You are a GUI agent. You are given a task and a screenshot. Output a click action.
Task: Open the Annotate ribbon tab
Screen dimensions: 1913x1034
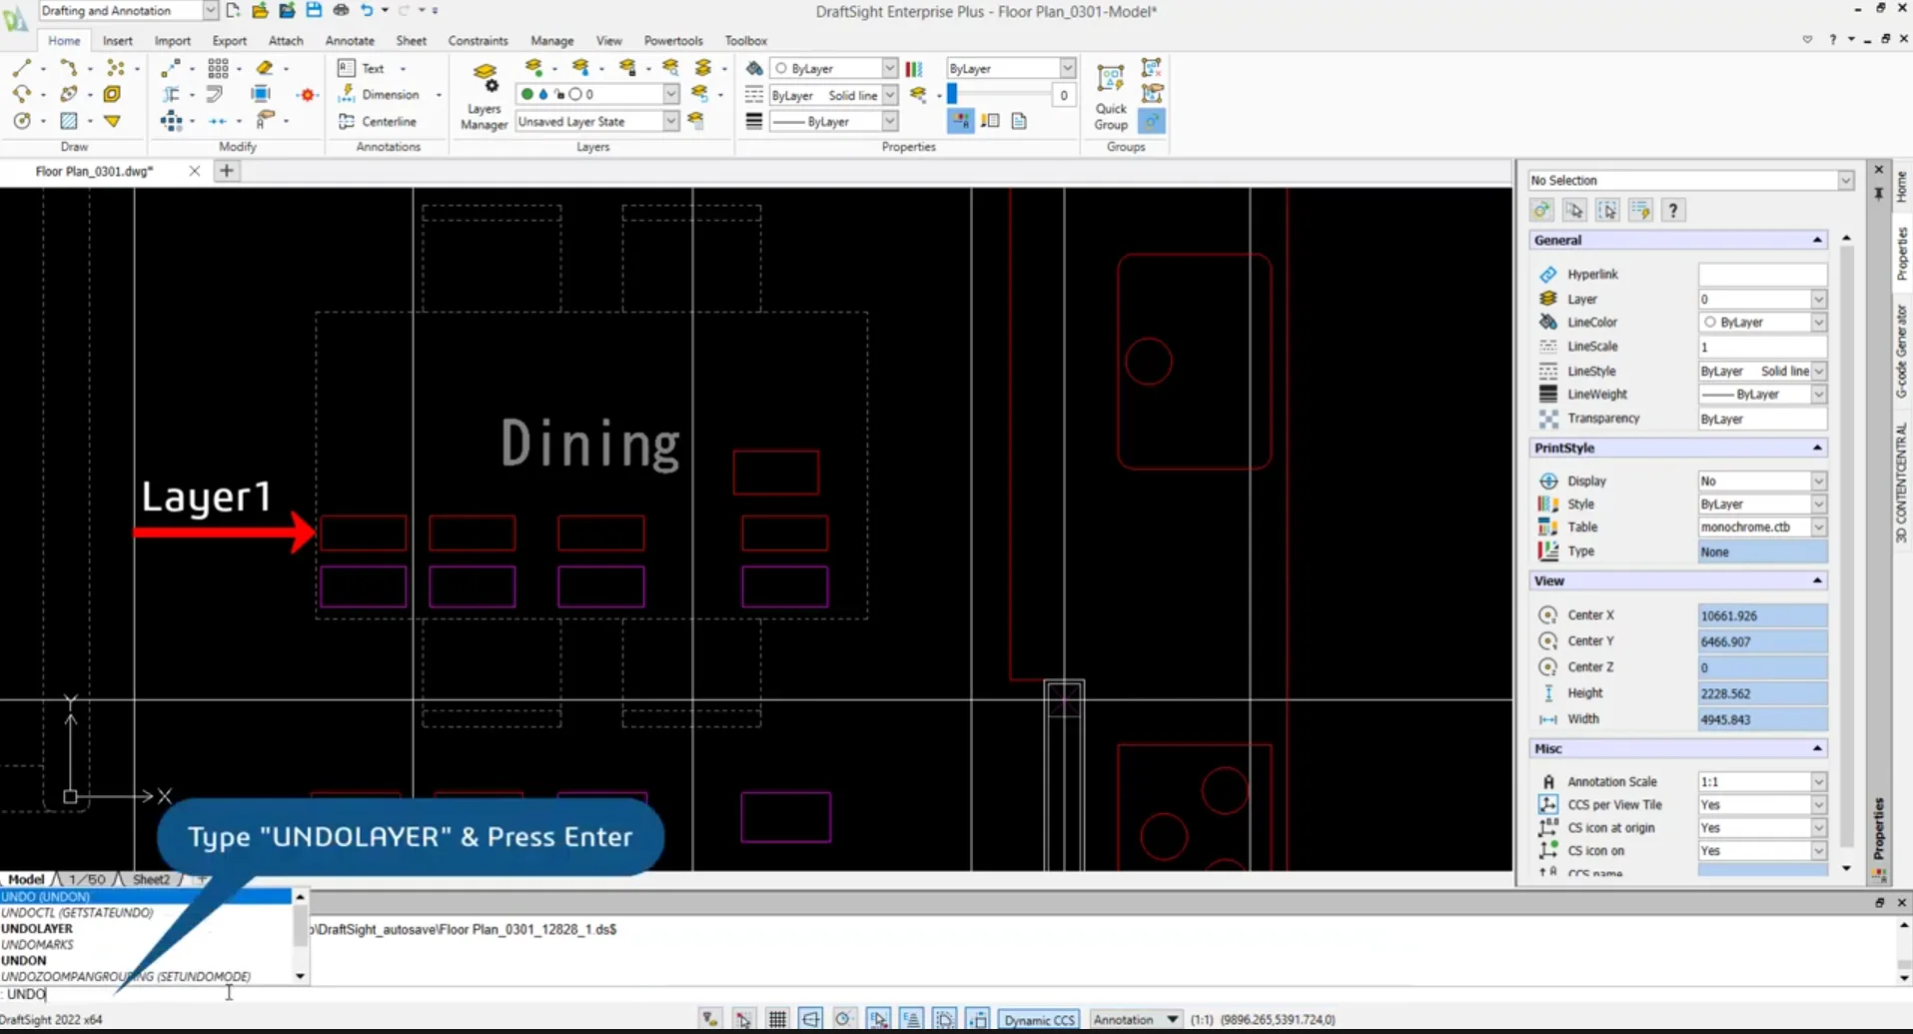(350, 41)
